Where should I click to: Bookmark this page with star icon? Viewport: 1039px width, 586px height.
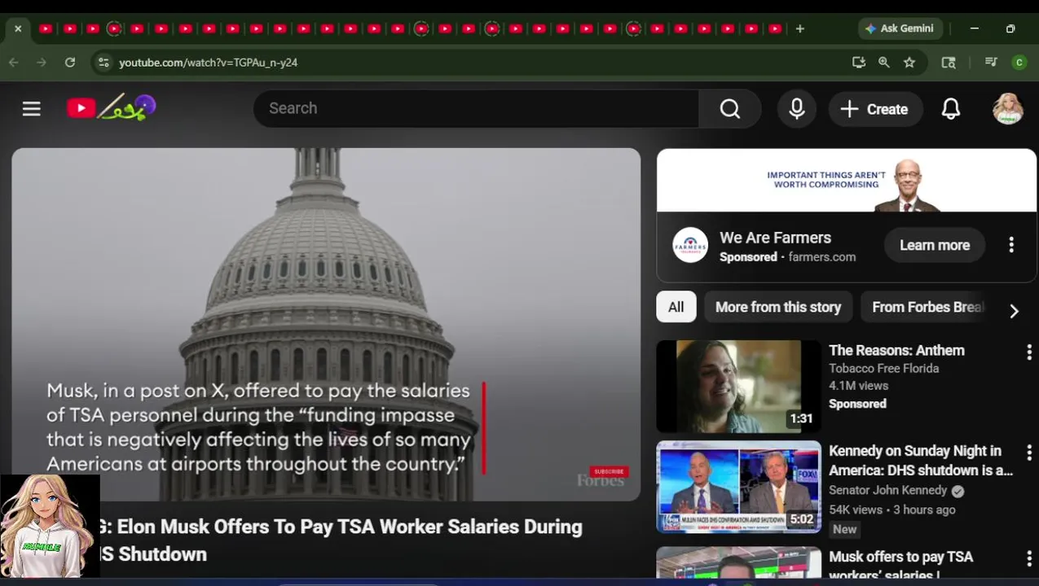909,62
